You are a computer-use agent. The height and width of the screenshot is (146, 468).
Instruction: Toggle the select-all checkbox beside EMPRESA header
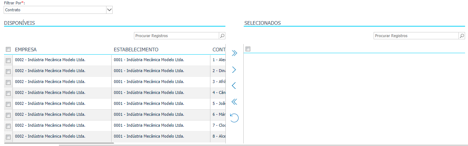point(8,50)
